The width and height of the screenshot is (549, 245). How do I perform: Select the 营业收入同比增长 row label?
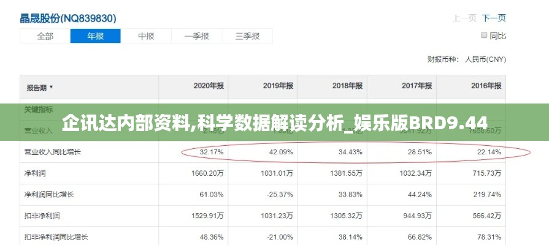pyautogui.click(x=53, y=152)
